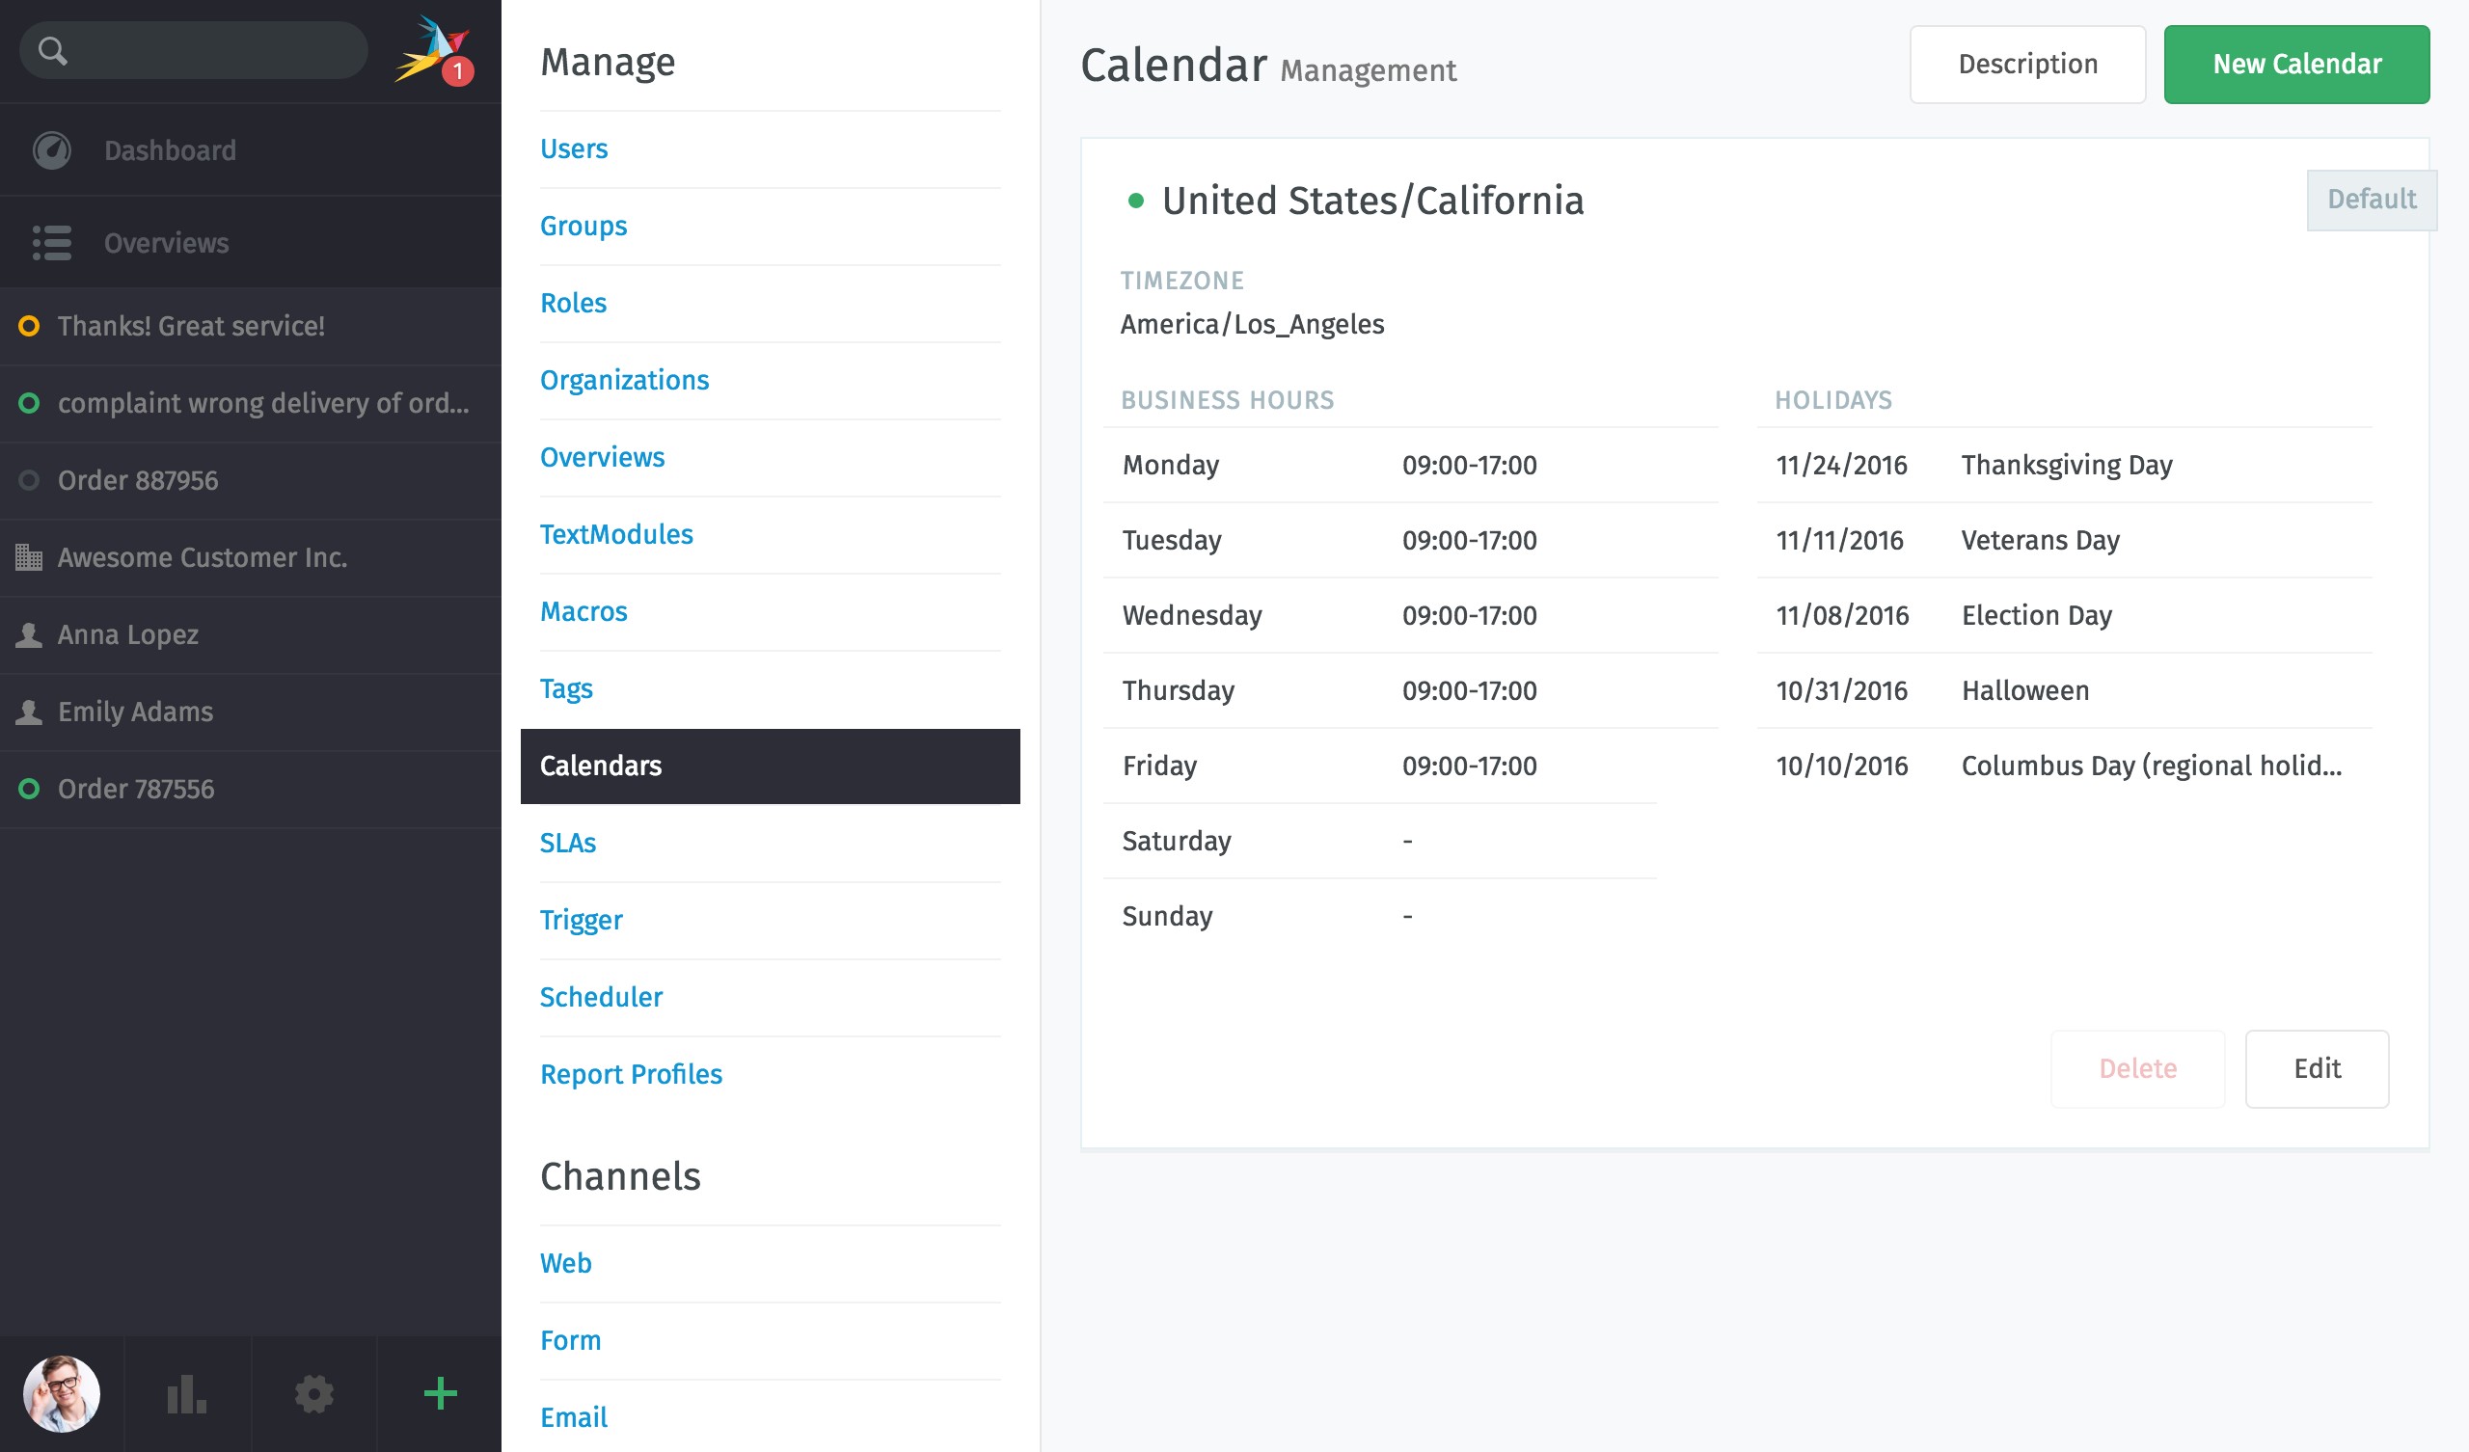Open the Dashboard gauge icon
Image resolution: width=2469 pixels, height=1452 pixels.
pyautogui.click(x=51, y=150)
